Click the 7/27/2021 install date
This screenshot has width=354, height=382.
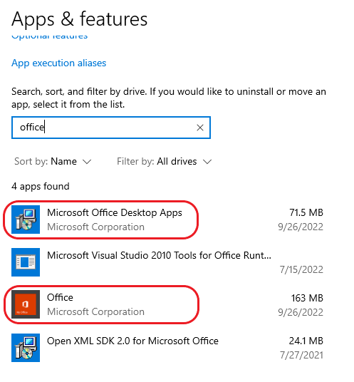click(x=301, y=355)
